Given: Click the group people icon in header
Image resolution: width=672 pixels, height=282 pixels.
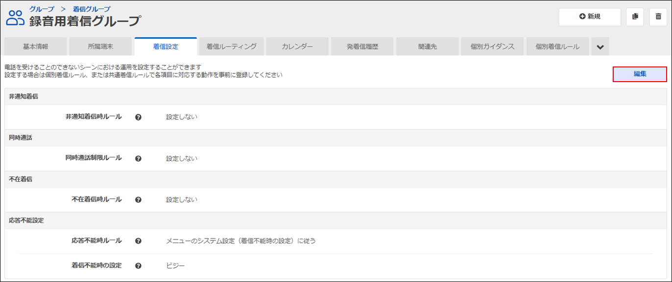Looking at the screenshot, I should click(15, 18).
